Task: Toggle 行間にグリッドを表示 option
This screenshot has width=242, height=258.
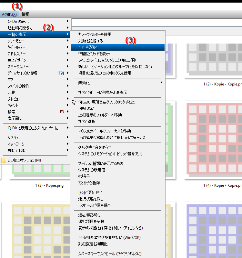Action: (117, 54)
